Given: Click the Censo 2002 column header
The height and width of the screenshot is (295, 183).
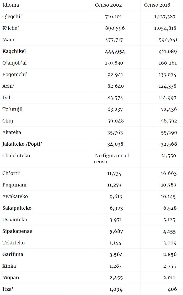Looking at the screenshot, I should point(108,5).
